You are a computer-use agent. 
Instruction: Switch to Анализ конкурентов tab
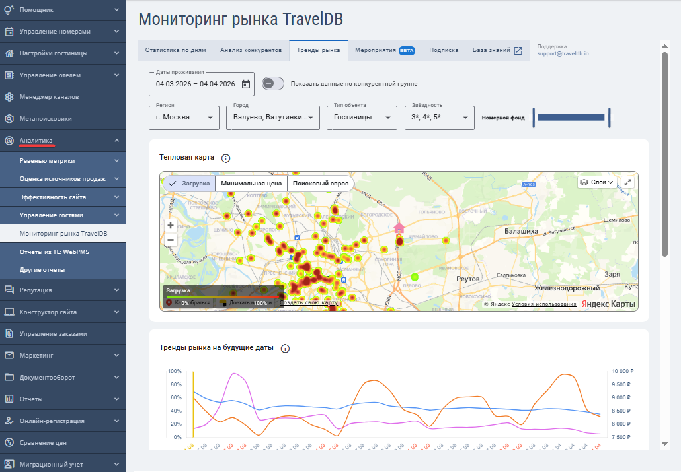(x=251, y=50)
